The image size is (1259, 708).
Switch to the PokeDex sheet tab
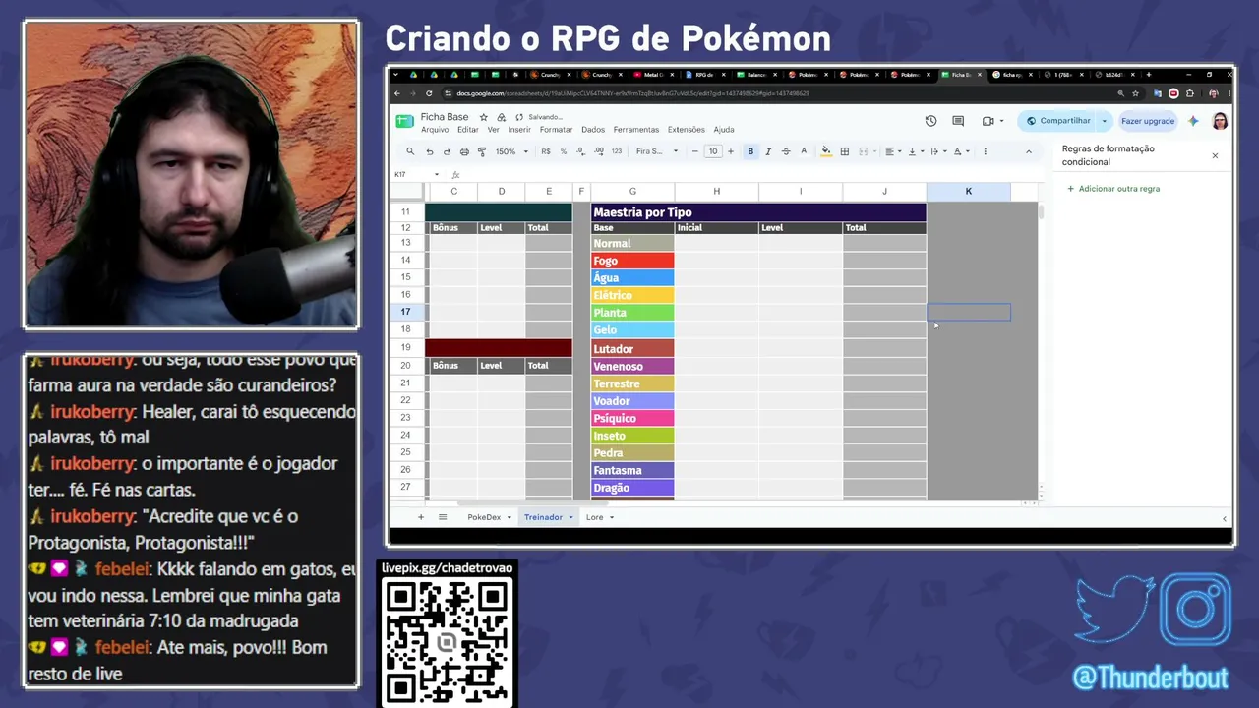pyautogui.click(x=484, y=517)
